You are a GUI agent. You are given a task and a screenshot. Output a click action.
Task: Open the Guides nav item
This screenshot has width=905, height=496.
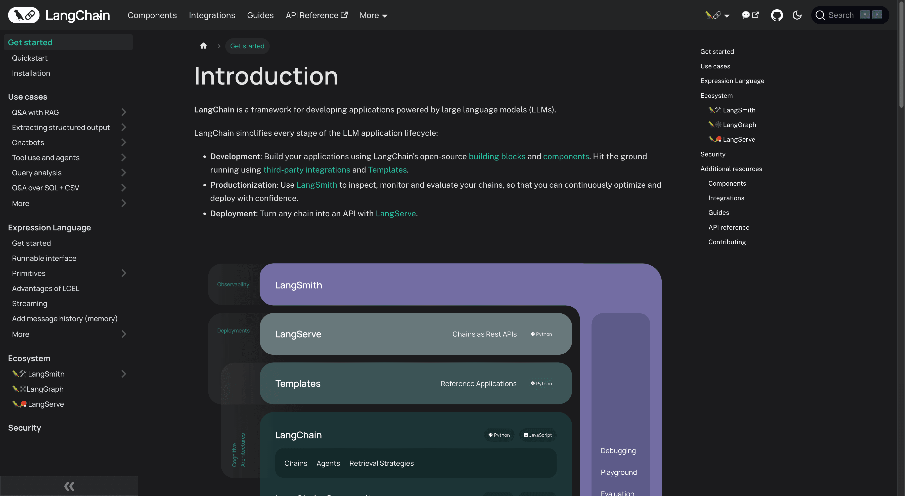pos(260,15)
